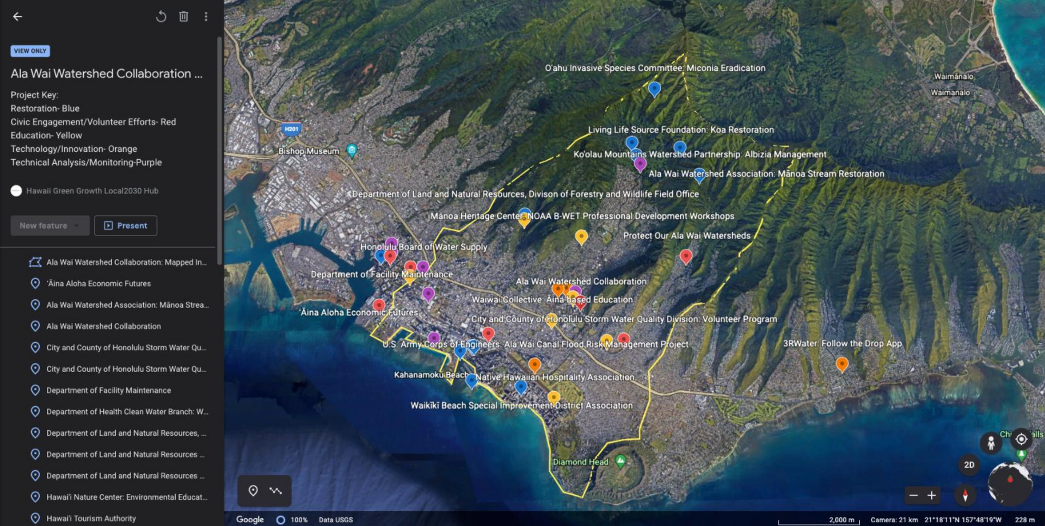Click the placemark icon beside Hawai'i Tourism Authority
Viewport: 1045px width, 526px height.
pyautogui.click(x=35, y=518)
